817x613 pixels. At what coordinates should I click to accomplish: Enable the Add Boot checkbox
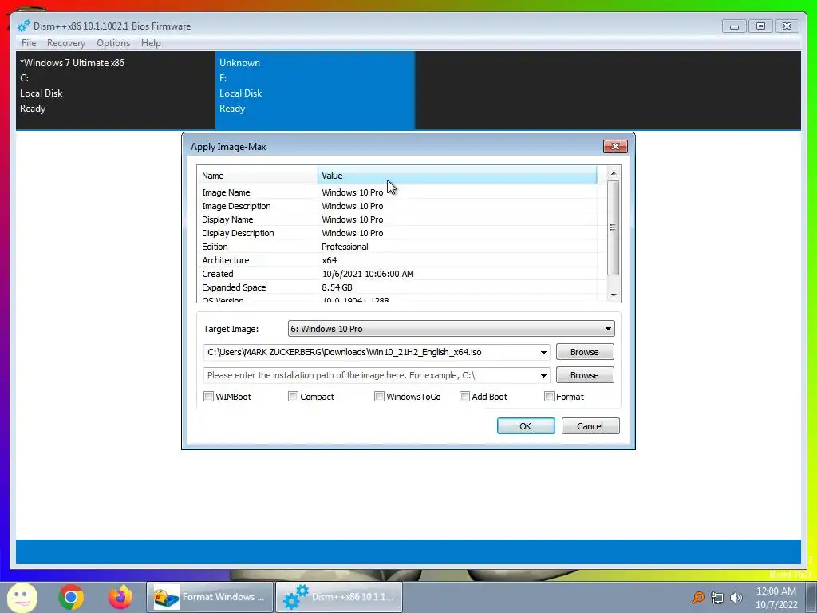(x=465, y=397)
